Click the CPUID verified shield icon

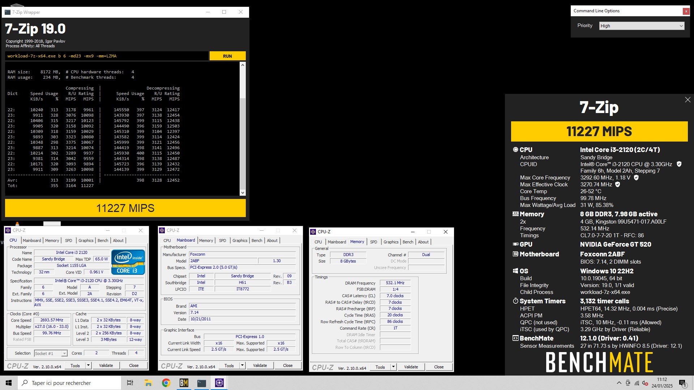[x=679, y=164]
